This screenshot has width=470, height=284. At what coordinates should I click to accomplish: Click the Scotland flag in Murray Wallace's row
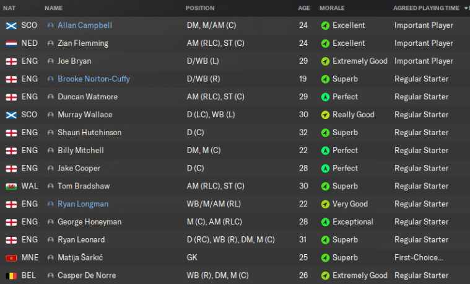click(x=11, y=115)
